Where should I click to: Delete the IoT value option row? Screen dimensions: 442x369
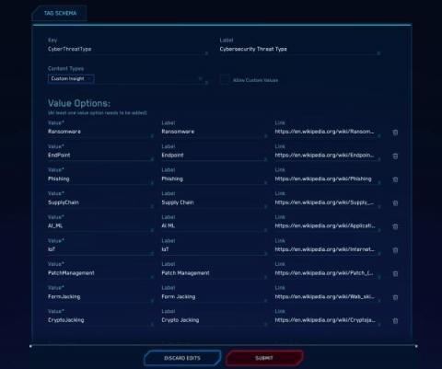click(395, 250)
